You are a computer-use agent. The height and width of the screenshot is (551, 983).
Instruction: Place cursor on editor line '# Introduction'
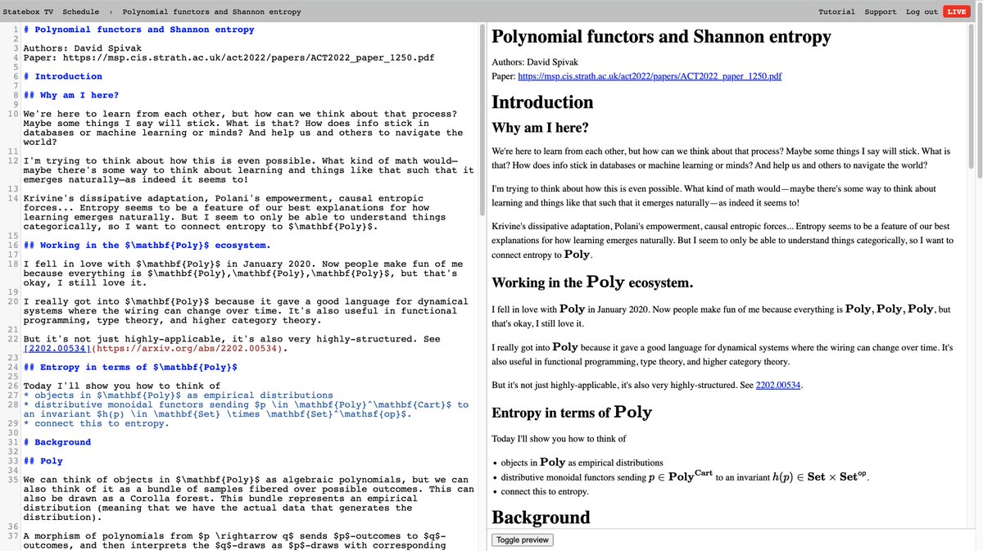pyautogui.click(x=63, y=76)
